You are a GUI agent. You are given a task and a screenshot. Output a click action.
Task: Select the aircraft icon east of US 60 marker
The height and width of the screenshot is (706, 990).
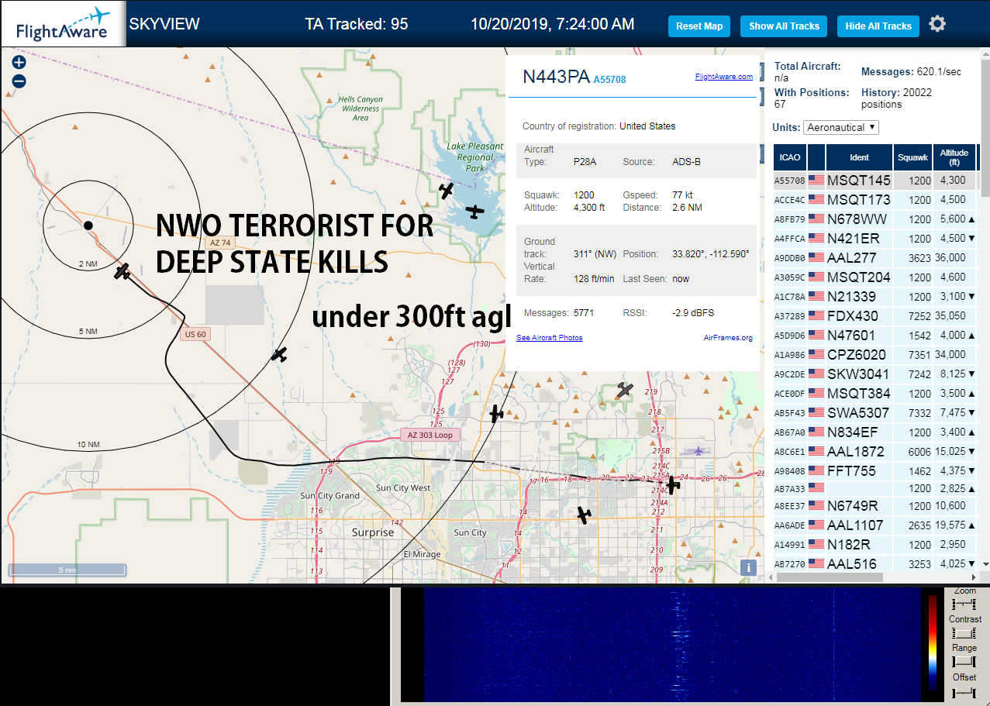click(x=279, y=355)
